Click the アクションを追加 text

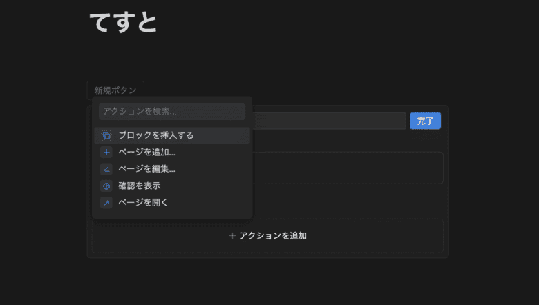click(x=273, y=235)
